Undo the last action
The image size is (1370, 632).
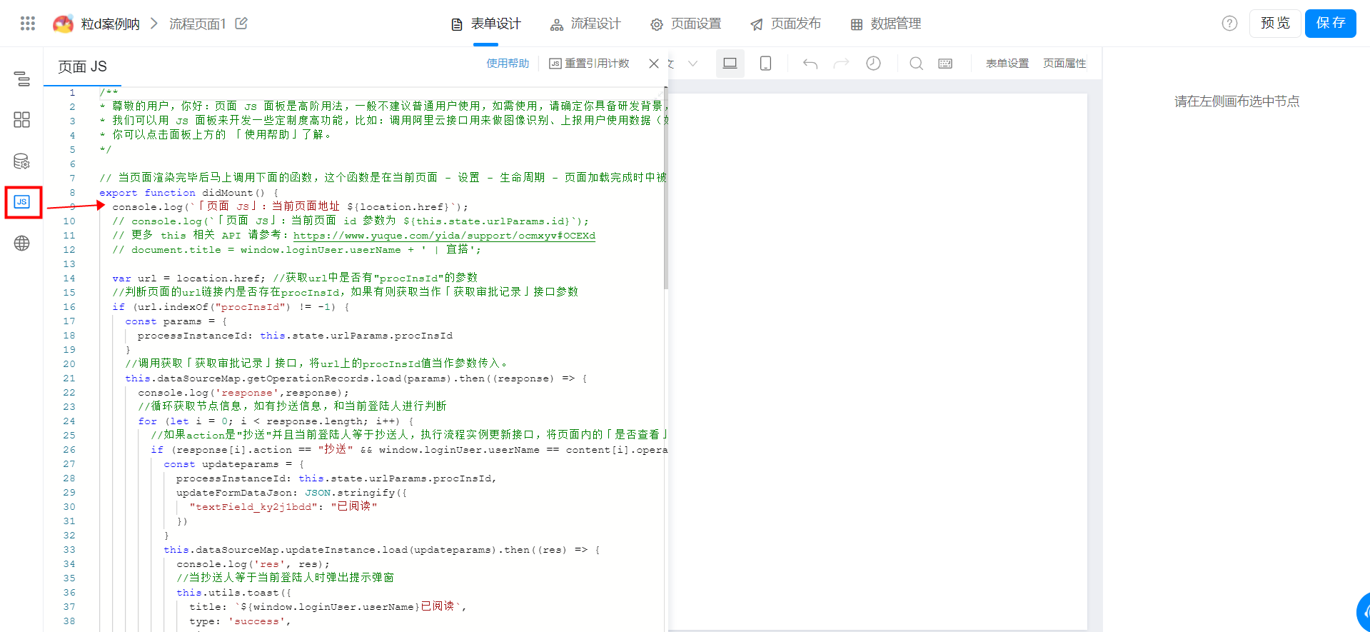click(810, 64)
